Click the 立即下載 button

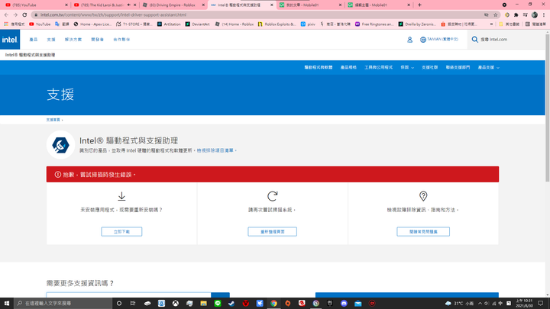coord(121,232)
